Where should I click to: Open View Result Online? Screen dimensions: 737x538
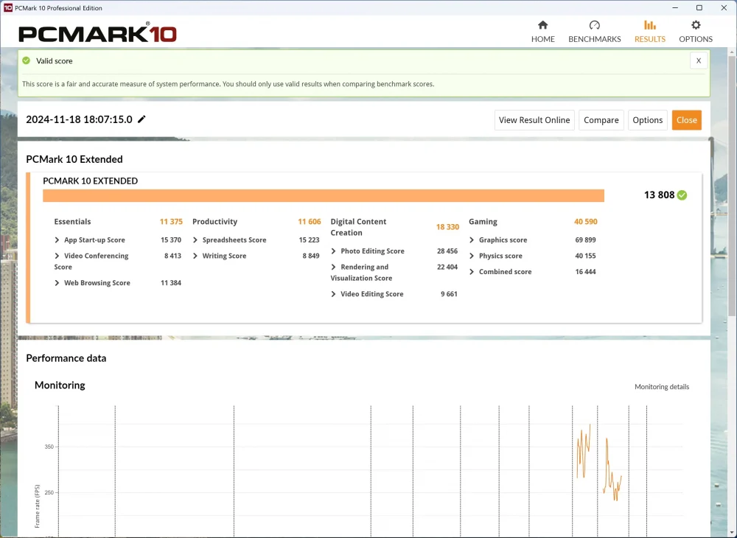click(534, 120)
